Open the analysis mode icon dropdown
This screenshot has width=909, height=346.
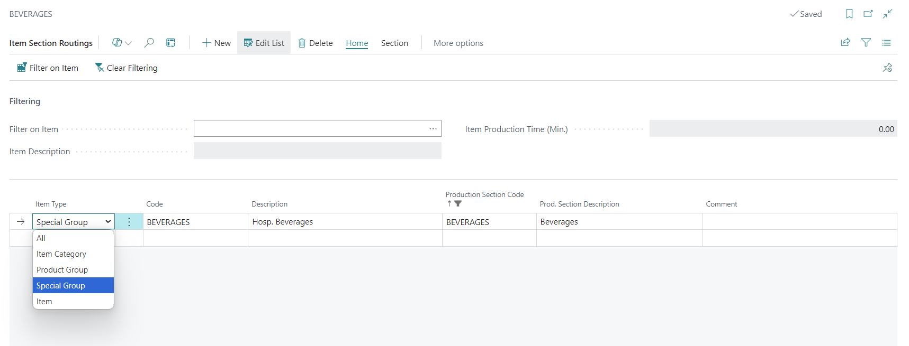point(122,43)
